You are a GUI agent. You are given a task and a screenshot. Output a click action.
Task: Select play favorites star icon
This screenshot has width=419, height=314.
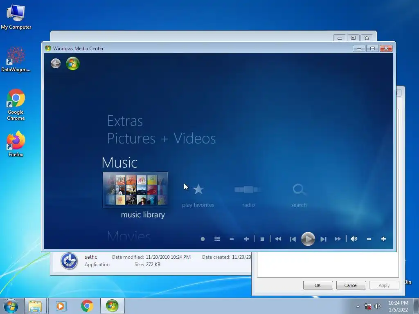198,189
